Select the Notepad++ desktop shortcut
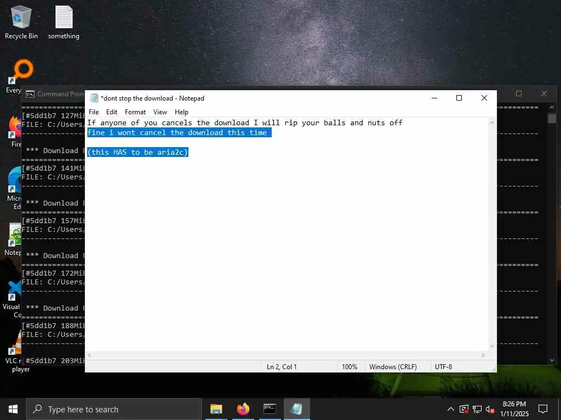The width and height of the screenshot is (561, 420). [x=14, y=240]
